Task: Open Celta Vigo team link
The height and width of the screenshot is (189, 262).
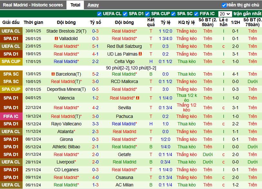Action: point(124,62)
